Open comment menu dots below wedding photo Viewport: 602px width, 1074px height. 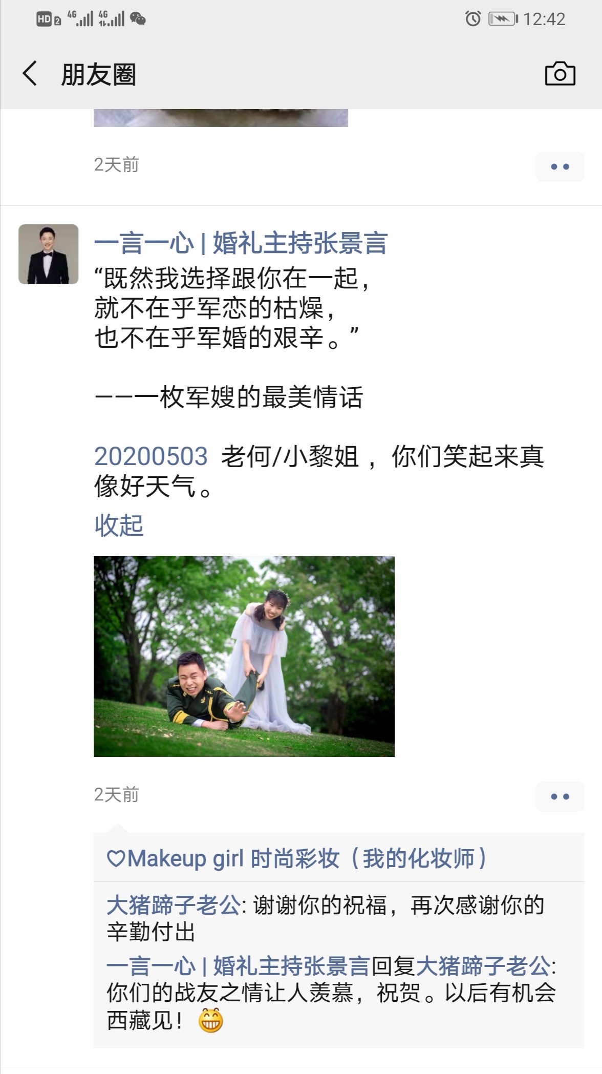pos(560,796)
